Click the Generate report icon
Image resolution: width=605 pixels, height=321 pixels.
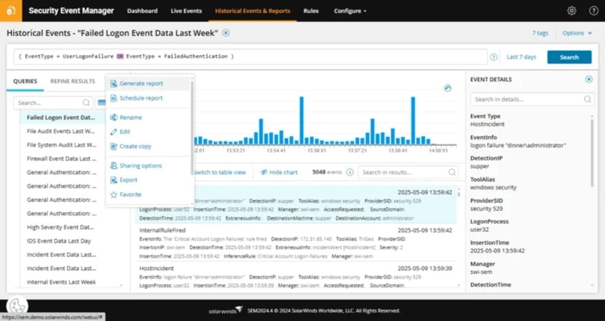pyautogui.click(x=113, y=84)
